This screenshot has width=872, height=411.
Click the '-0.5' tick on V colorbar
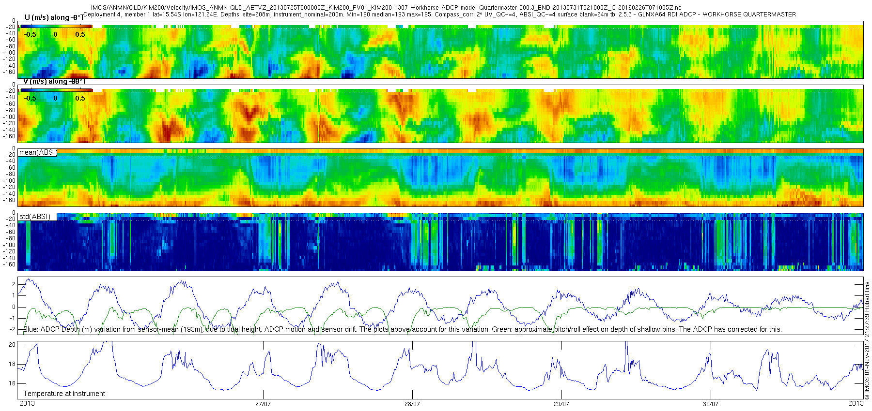tap(30, 98)
